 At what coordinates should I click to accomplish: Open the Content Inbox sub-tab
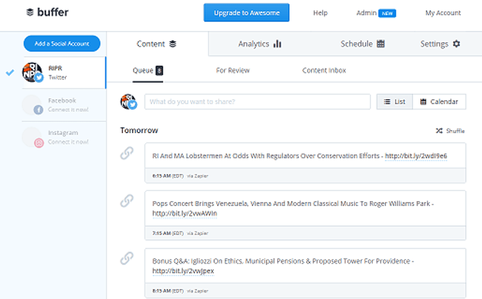[x=324, y=70]
